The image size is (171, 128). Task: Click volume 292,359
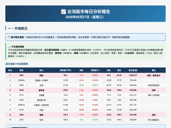point(133,110)
